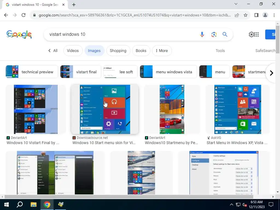
Task: Open the Tools options
Action: tap(220, 51)
